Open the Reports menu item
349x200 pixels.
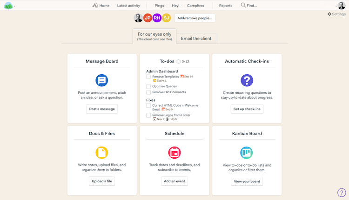pyautogui.click(x=226, y=6)
